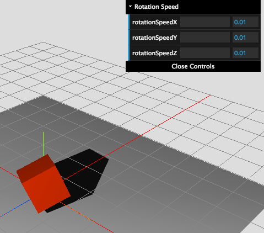This screenshot has width=264, height=233.
Task: Collapse the Rotation Speed folder
Action: [x=193, y=7]
